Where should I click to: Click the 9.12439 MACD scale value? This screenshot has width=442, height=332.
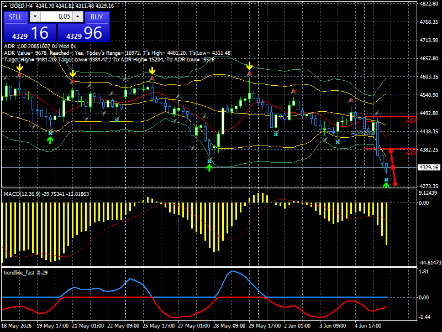(428, 193)
